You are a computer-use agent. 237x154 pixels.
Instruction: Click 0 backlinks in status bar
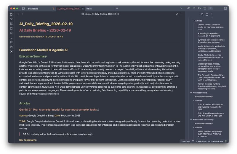click(185, 142)
